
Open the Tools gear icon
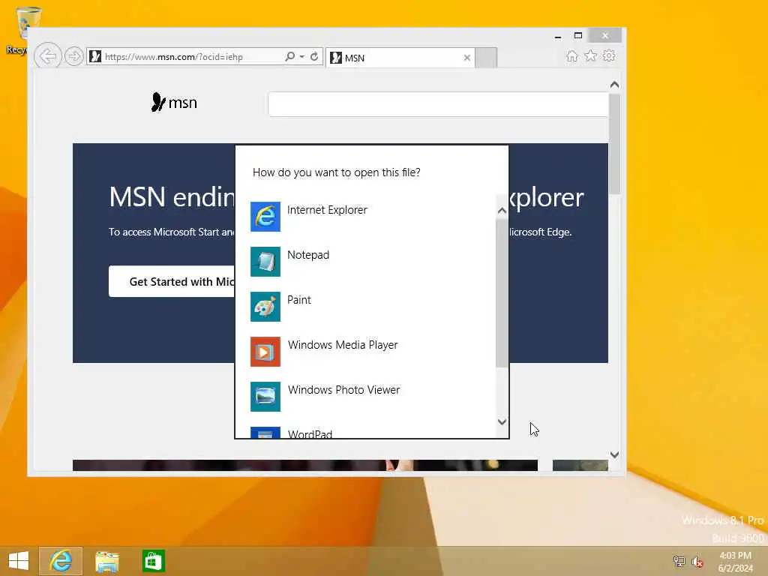click(x=609, y=55)
